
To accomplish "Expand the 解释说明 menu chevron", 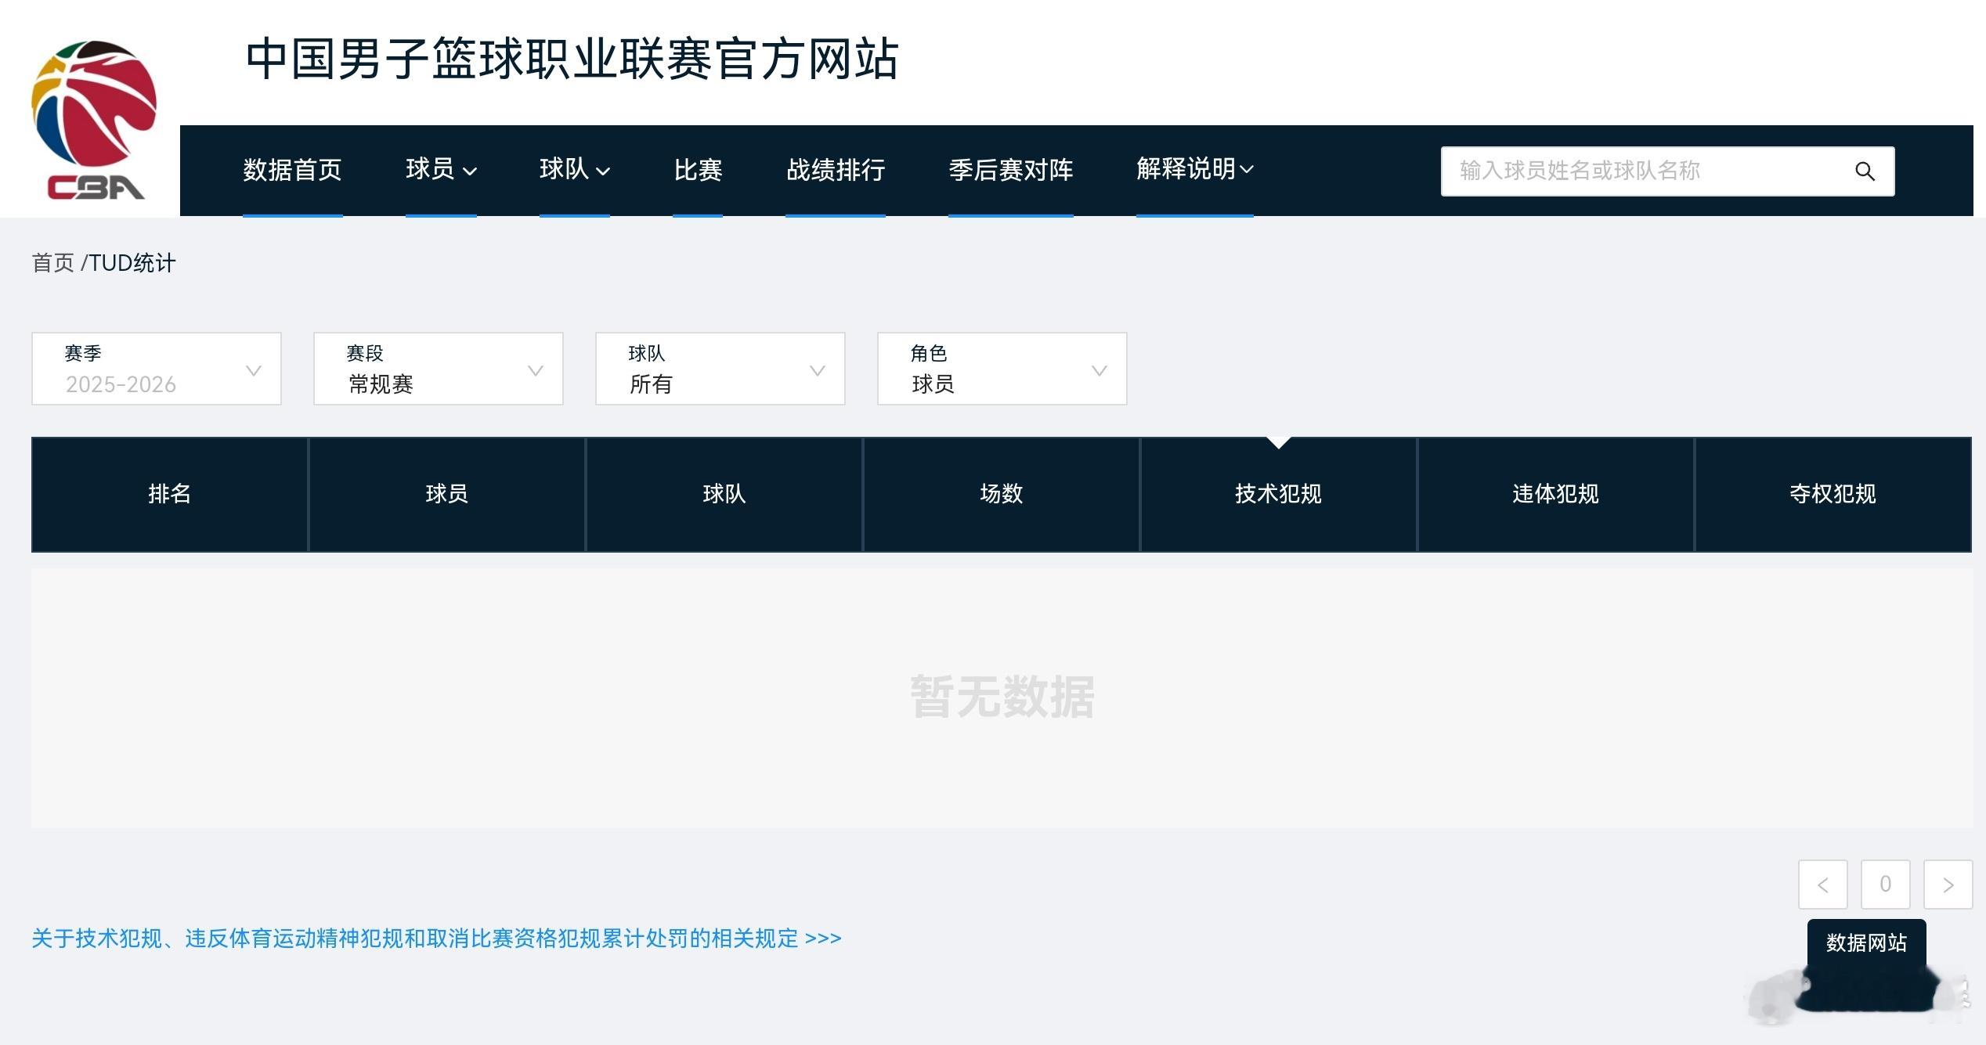I will point(1248,169).
